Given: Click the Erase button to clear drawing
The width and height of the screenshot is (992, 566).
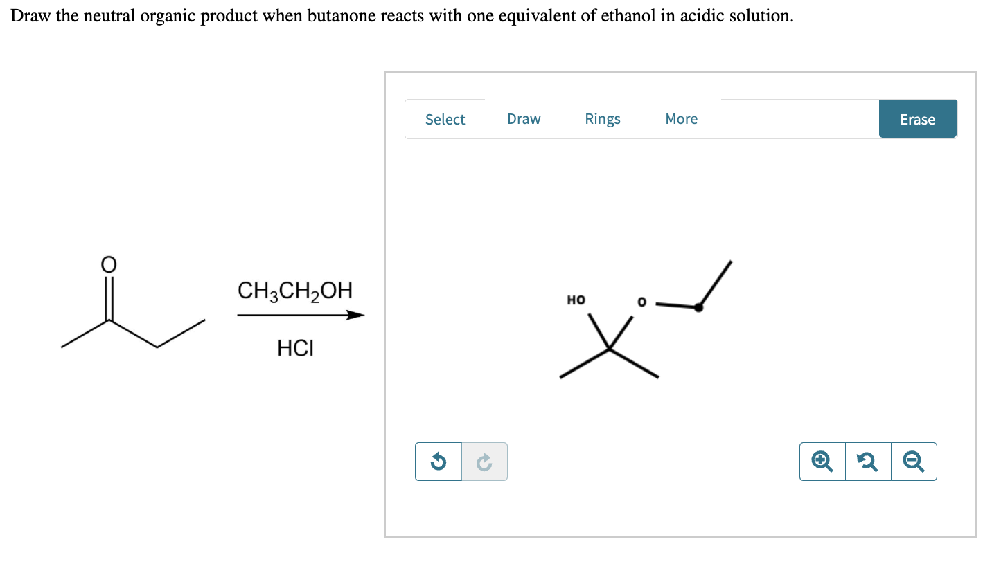Looking at the screenshot, I should 917,118.
